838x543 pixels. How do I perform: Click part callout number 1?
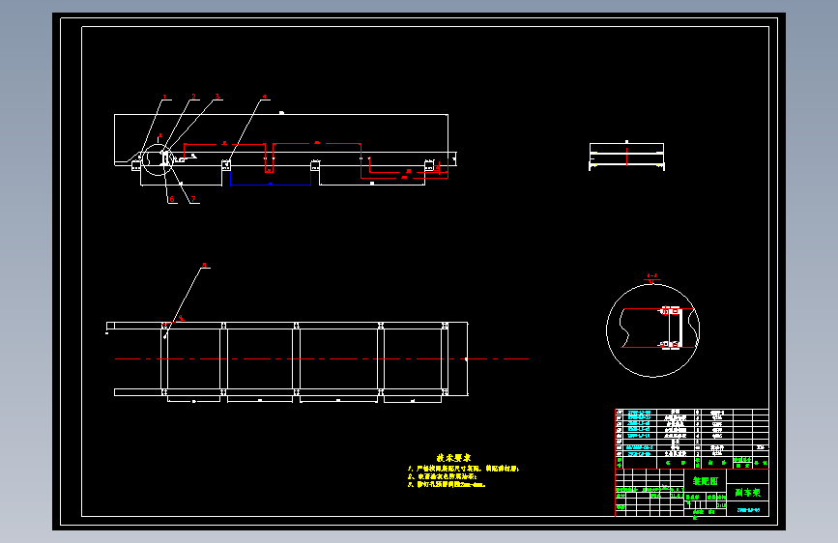pos(164,98)
